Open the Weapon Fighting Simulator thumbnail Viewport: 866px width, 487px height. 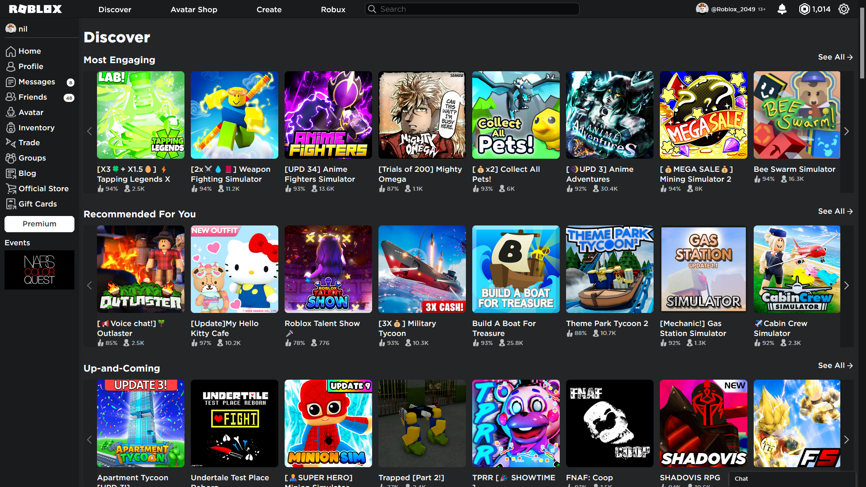[x=235, y=115]
